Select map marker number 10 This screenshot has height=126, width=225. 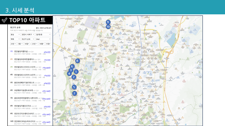108,27
